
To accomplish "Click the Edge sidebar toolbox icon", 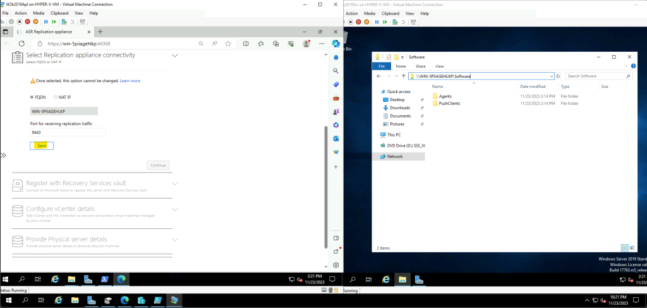I will (x=336, y=98).
